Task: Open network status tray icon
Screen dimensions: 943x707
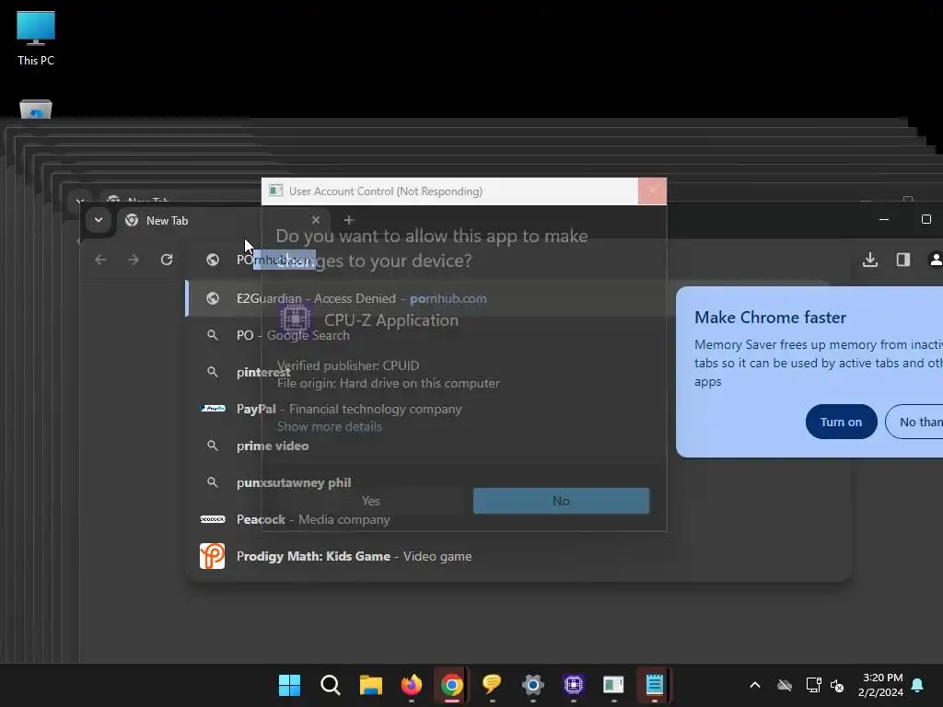Action: pyautogui.click(x=814, y=685)
